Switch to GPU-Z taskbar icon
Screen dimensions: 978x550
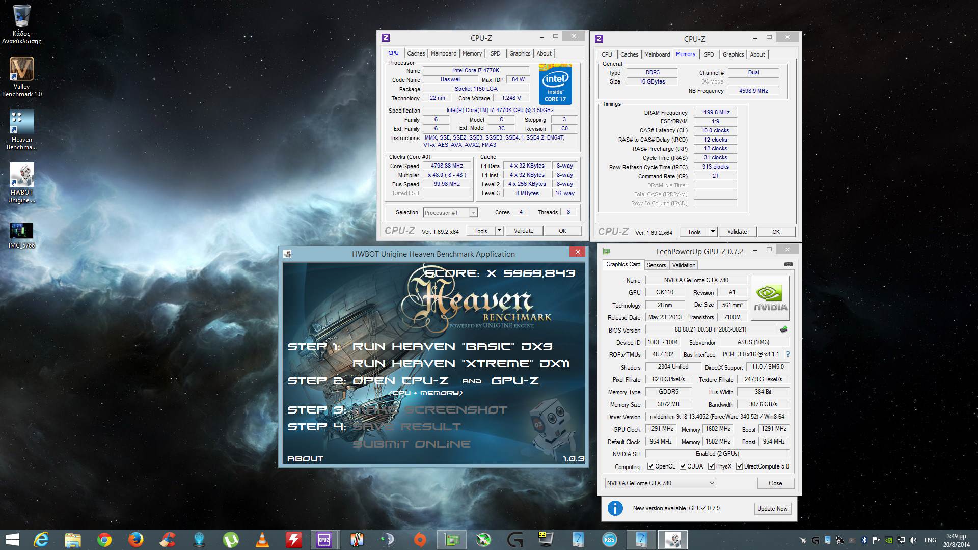point(451,540)
